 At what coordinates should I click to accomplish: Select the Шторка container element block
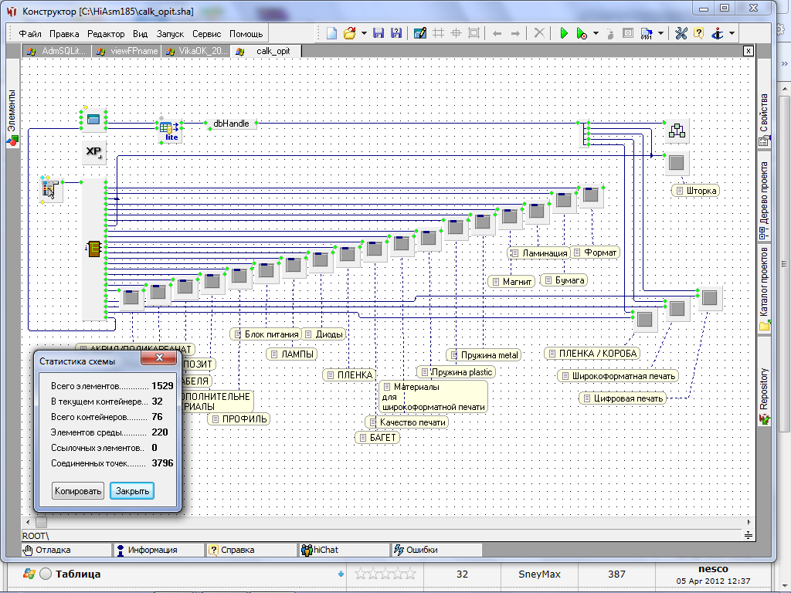(676, 164)
